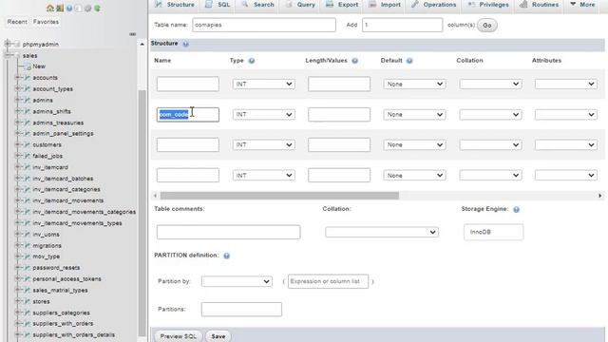Image resolution: width=608 pixels, height=342 pixels.
Task: Click the failed_jobs table icon in tree
Action: tap(28, 156)
